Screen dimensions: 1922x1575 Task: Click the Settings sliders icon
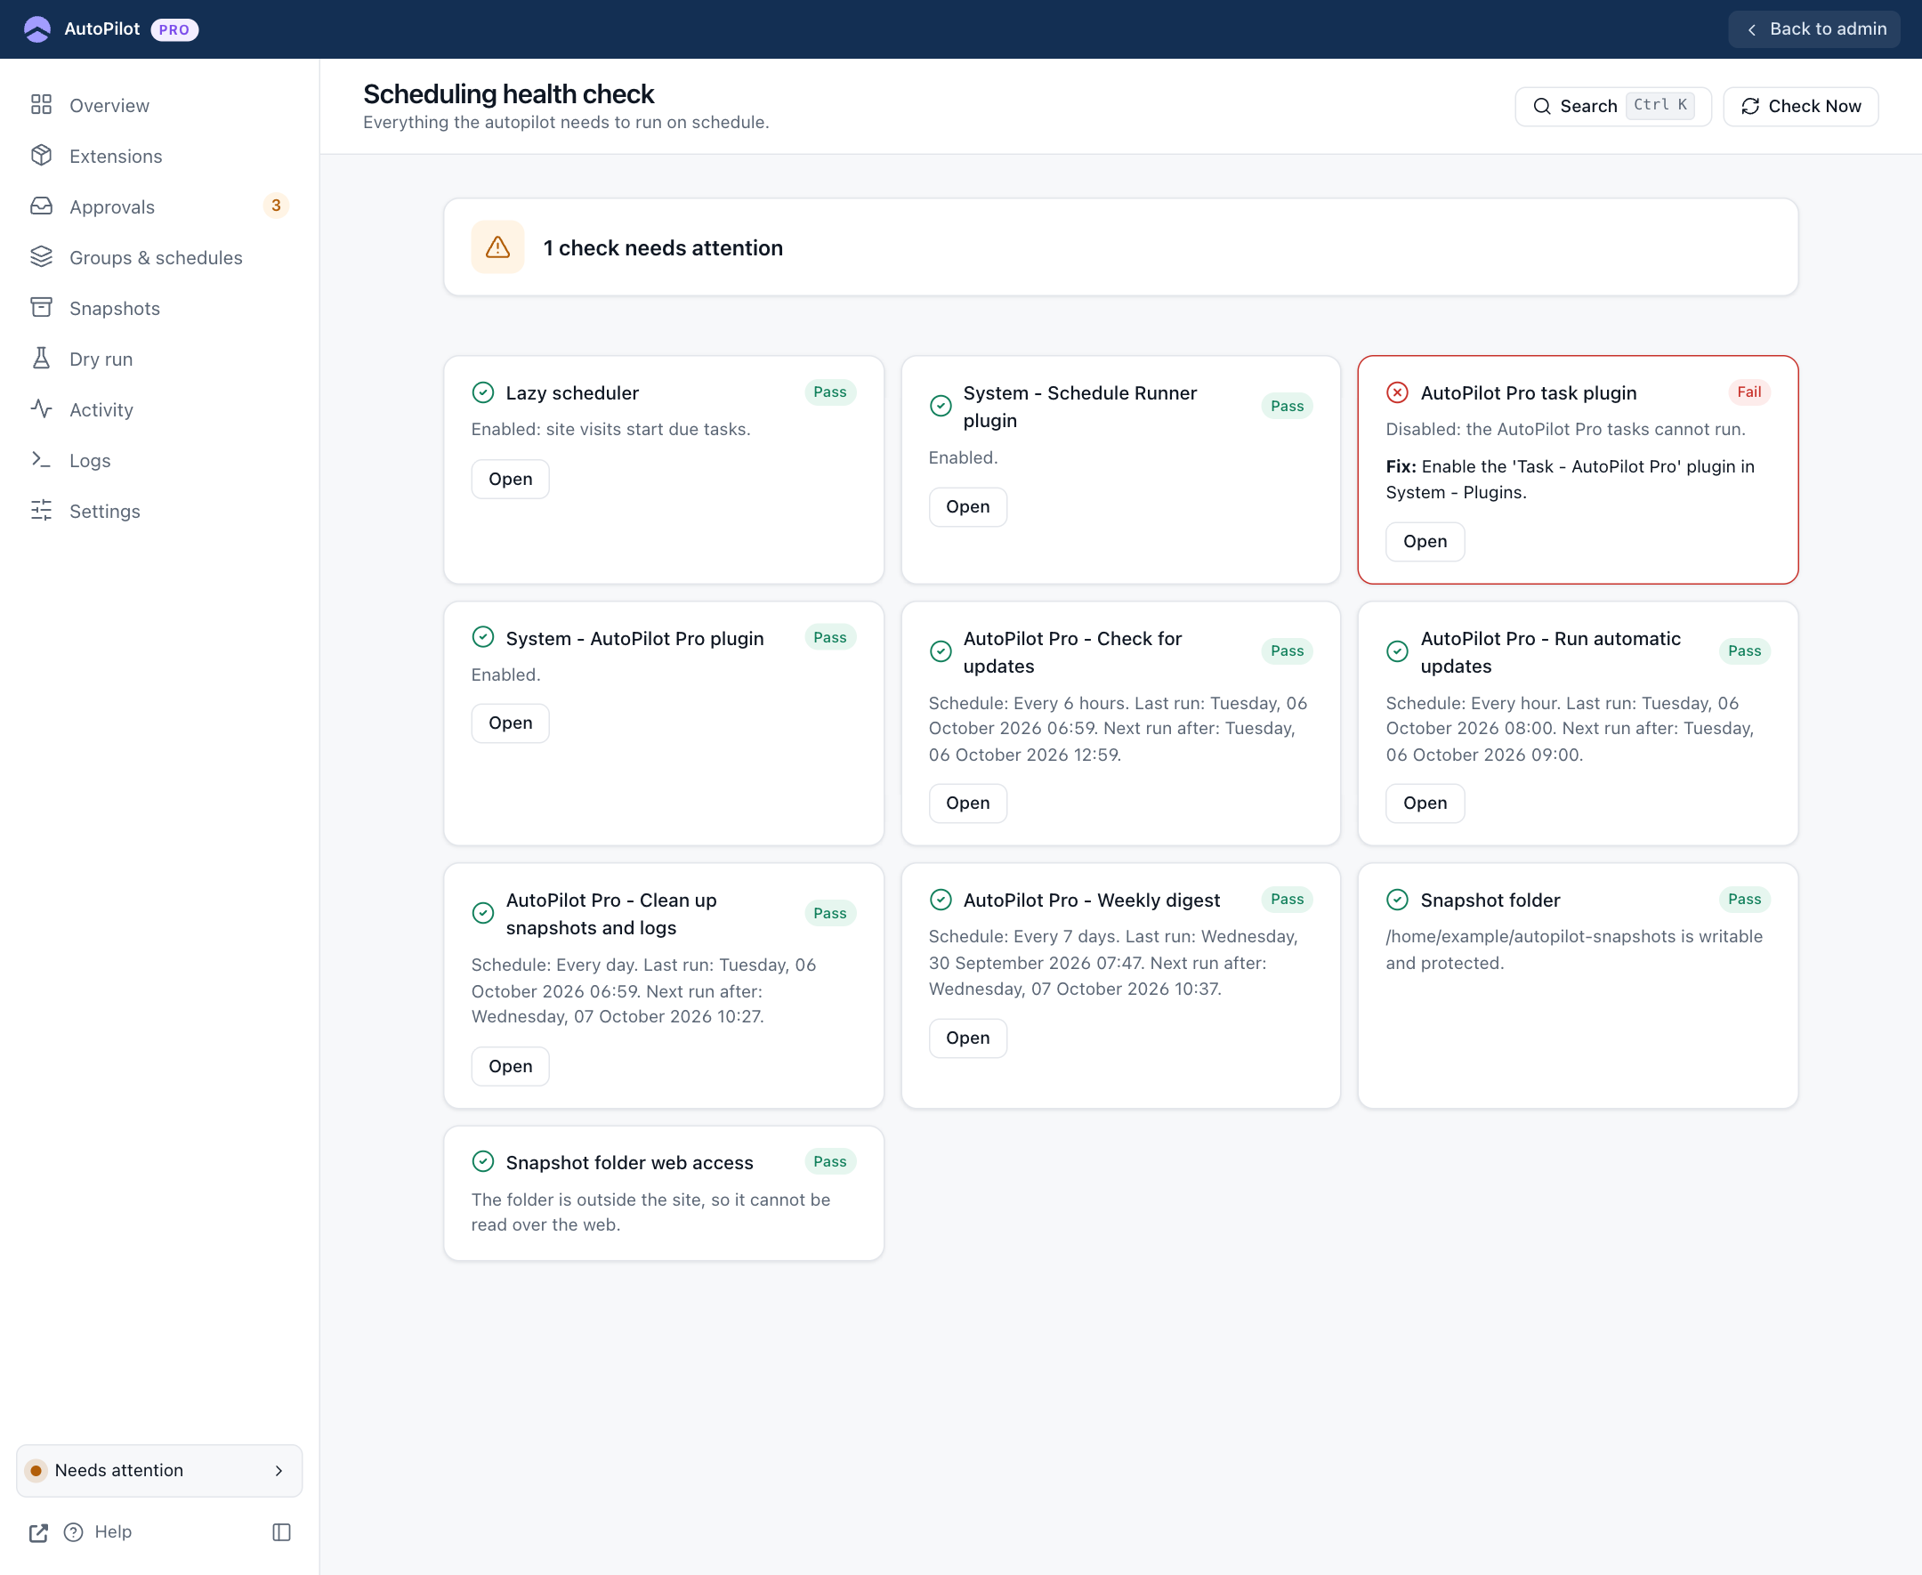point(41,511)
